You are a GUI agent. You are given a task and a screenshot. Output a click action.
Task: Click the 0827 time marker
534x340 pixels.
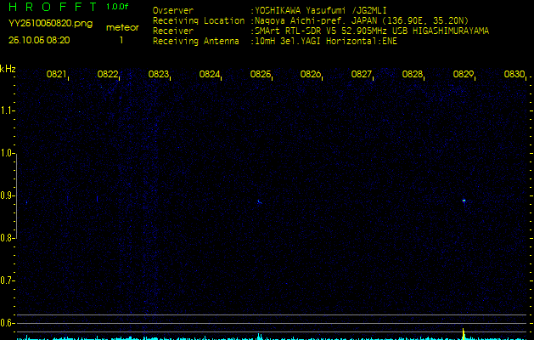click(x=362, y=74)
